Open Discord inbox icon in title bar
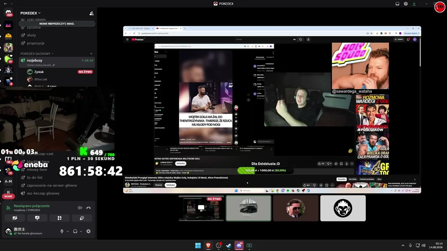Screen dimensions: 447x251 397,4
